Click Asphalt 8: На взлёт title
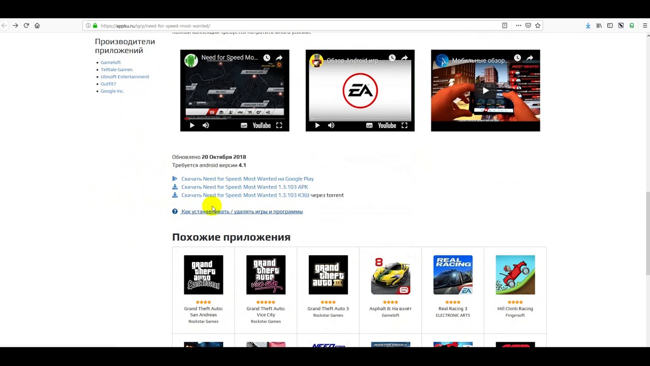This screenshot has height=366, width=650. click(x=391, y=309)
